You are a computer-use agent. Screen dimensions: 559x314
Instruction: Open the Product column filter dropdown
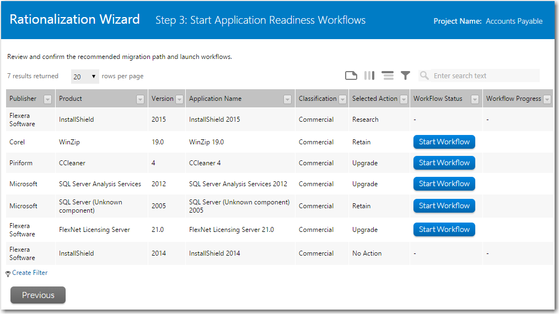coord(140,100)
